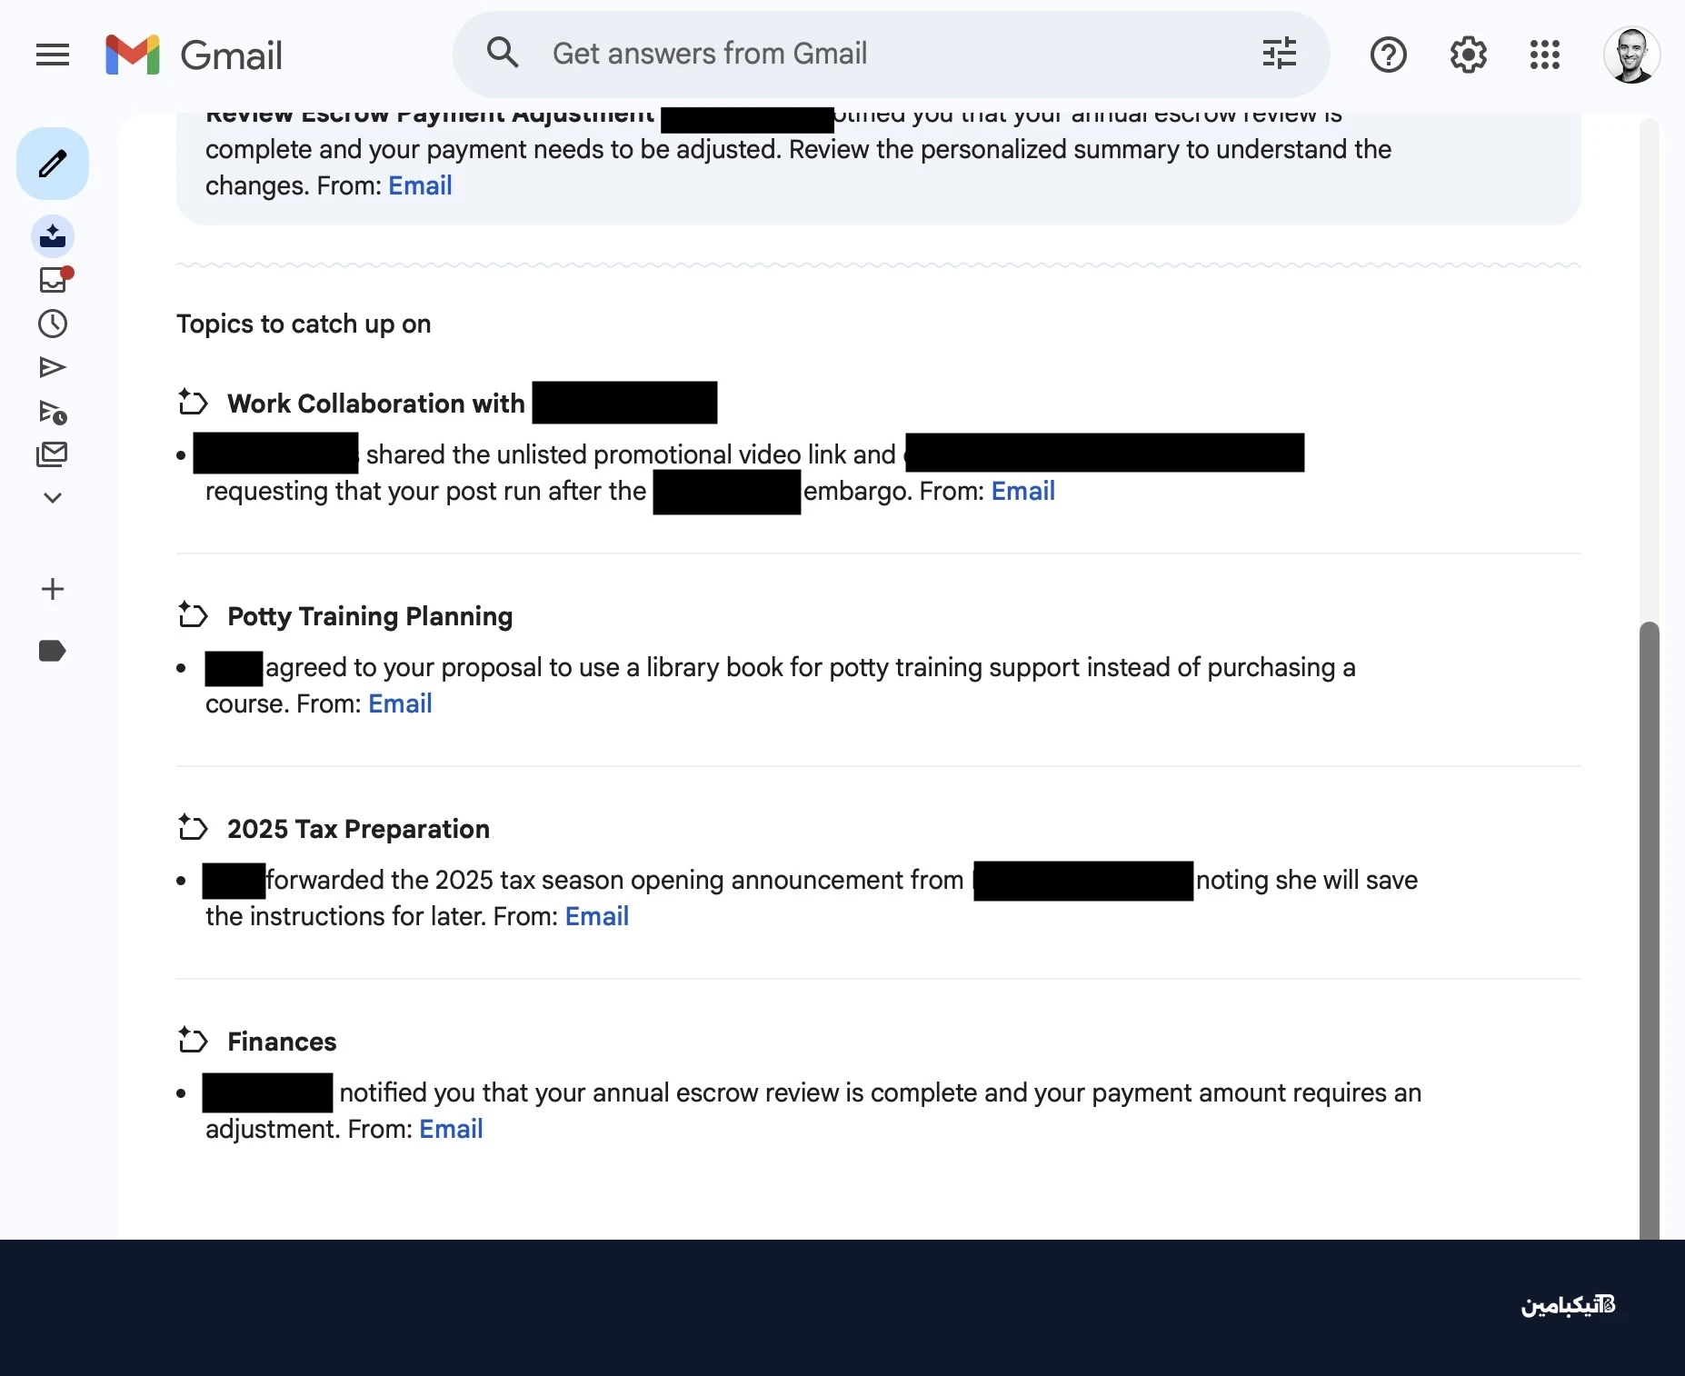Open Email link under 2025 Tax Preparation
The width and height of the screenshot is (1685, 1376).
[596, 916]
